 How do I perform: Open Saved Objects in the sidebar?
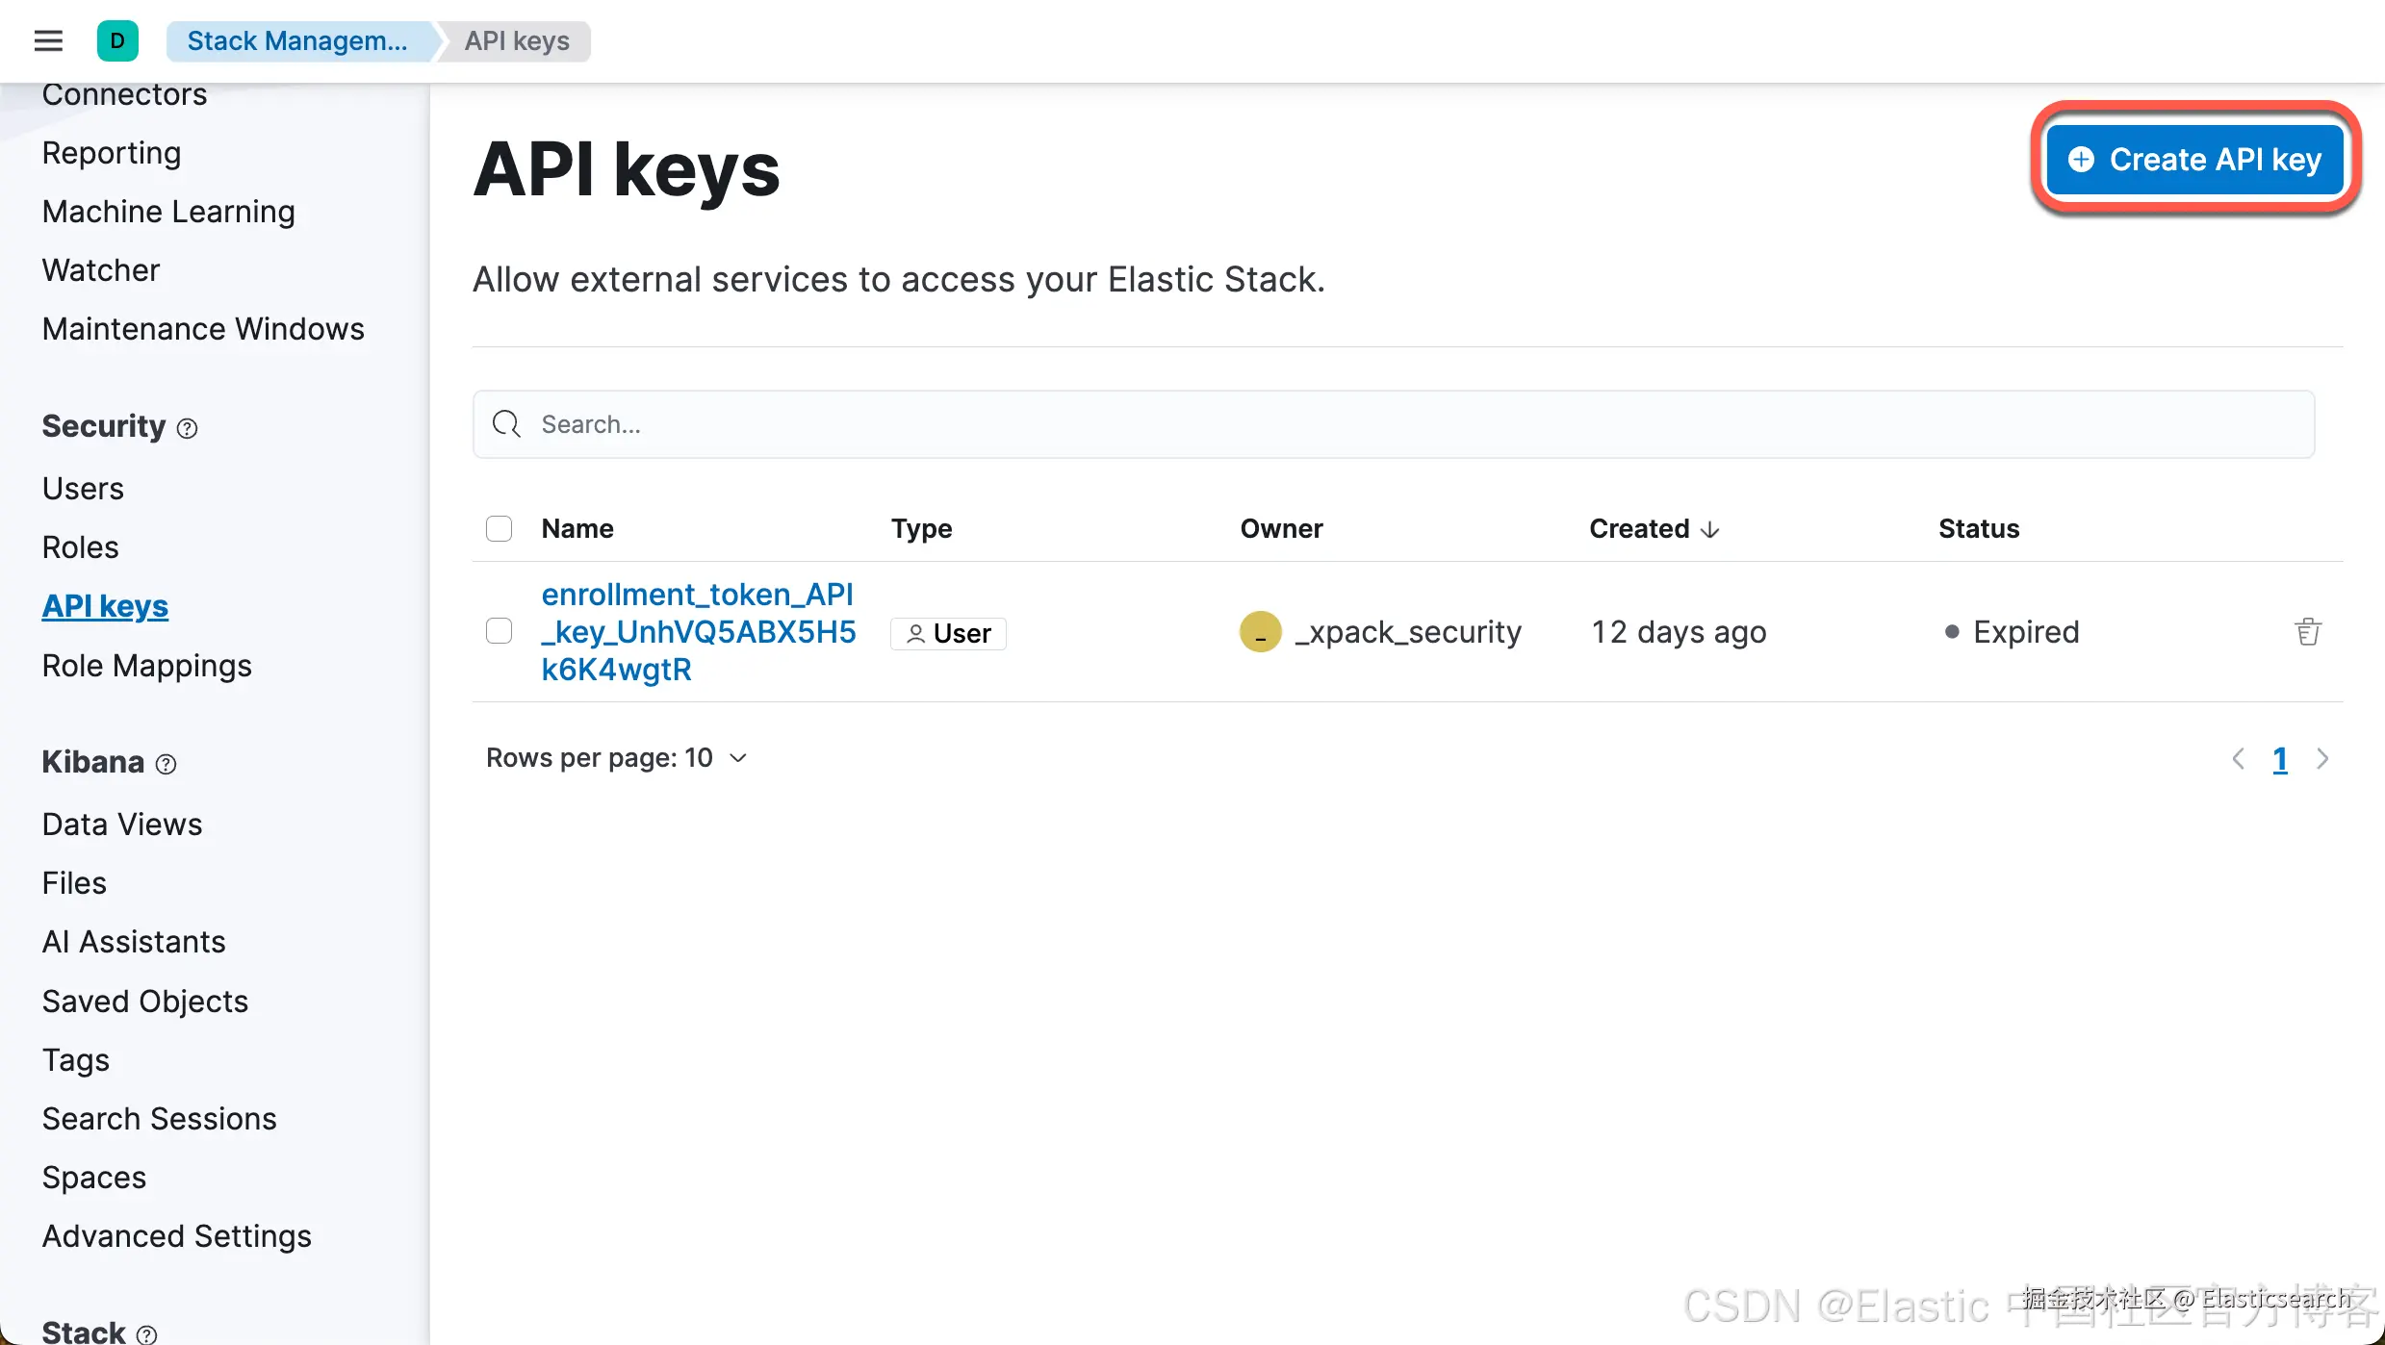point(145,1002)
